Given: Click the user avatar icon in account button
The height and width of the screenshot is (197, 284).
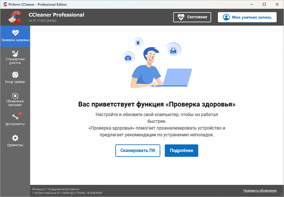Looking at the screenshot, I should point(226,17).
